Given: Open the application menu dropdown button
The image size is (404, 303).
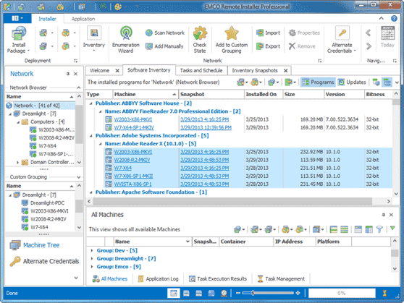Looking at the screenshot, I should tap(17, 18).
